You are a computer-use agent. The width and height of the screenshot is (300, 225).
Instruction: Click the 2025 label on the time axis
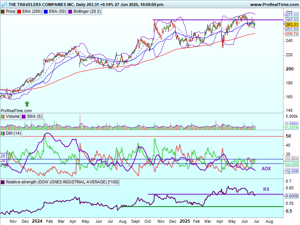coord(185,222)
